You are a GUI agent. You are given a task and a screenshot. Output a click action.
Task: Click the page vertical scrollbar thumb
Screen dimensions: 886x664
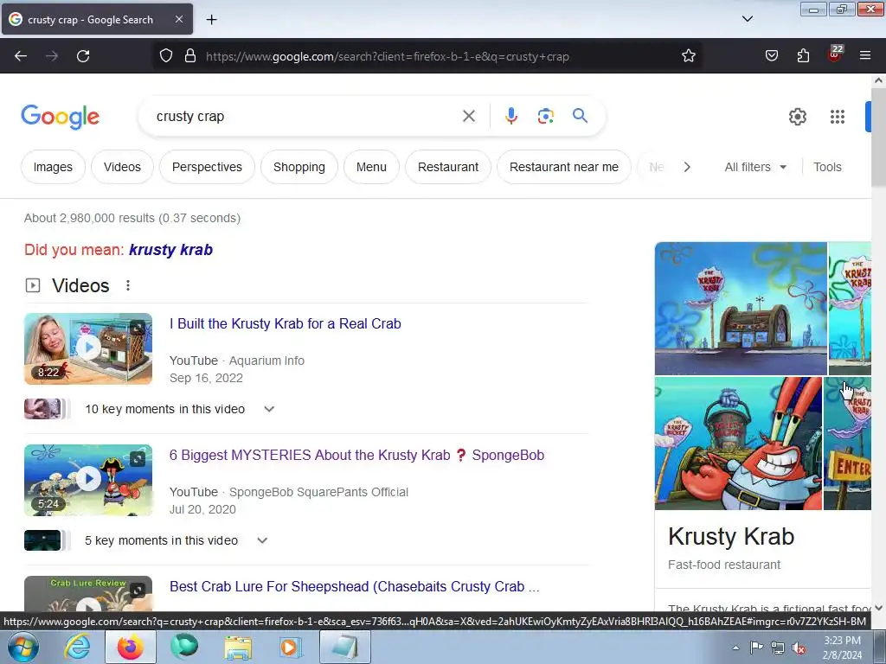point(878,136)
